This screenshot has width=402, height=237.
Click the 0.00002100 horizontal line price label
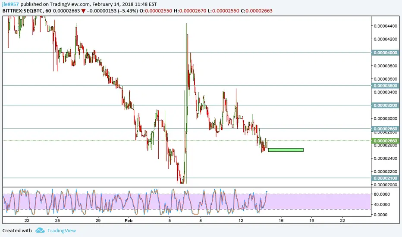pos(385,178)
